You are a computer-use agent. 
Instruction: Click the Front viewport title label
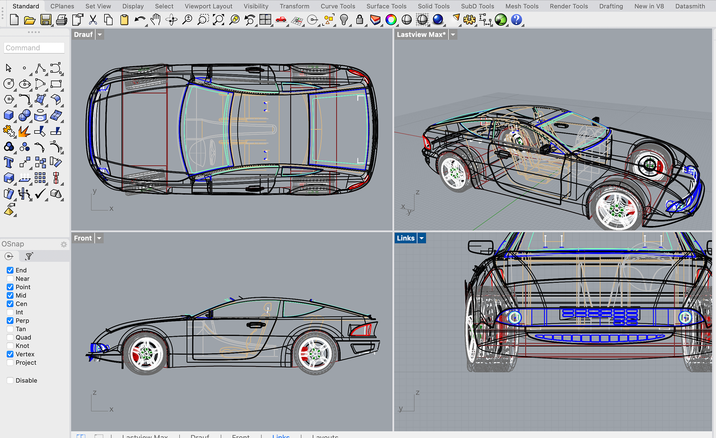(x=82, y=238)
